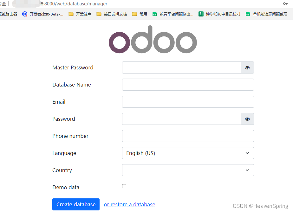Viewport: 293px width, 212px height.
Task: Click the key icon in the address bar
Action: tap(285, 4)
